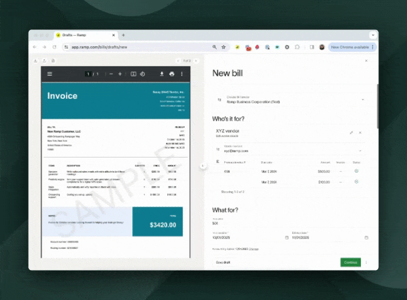Click the $500.00 amount in previous invoices
The width and height of the screenshot is (407, 300).
pos(324,172)
